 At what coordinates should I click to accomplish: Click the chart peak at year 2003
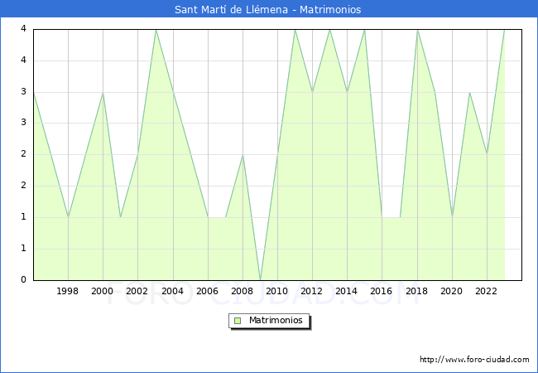click(156, 30)
